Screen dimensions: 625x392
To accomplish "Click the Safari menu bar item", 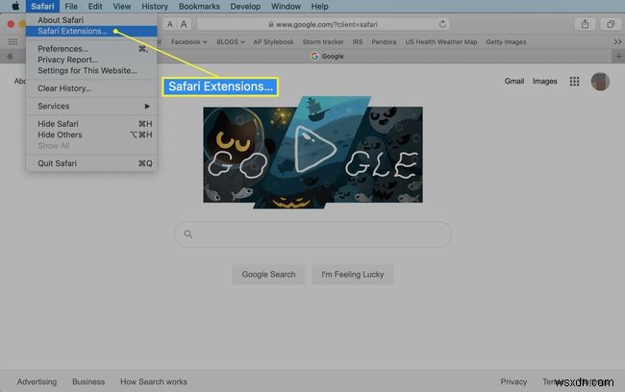I will pyautogui.click(x=42, y=7).
